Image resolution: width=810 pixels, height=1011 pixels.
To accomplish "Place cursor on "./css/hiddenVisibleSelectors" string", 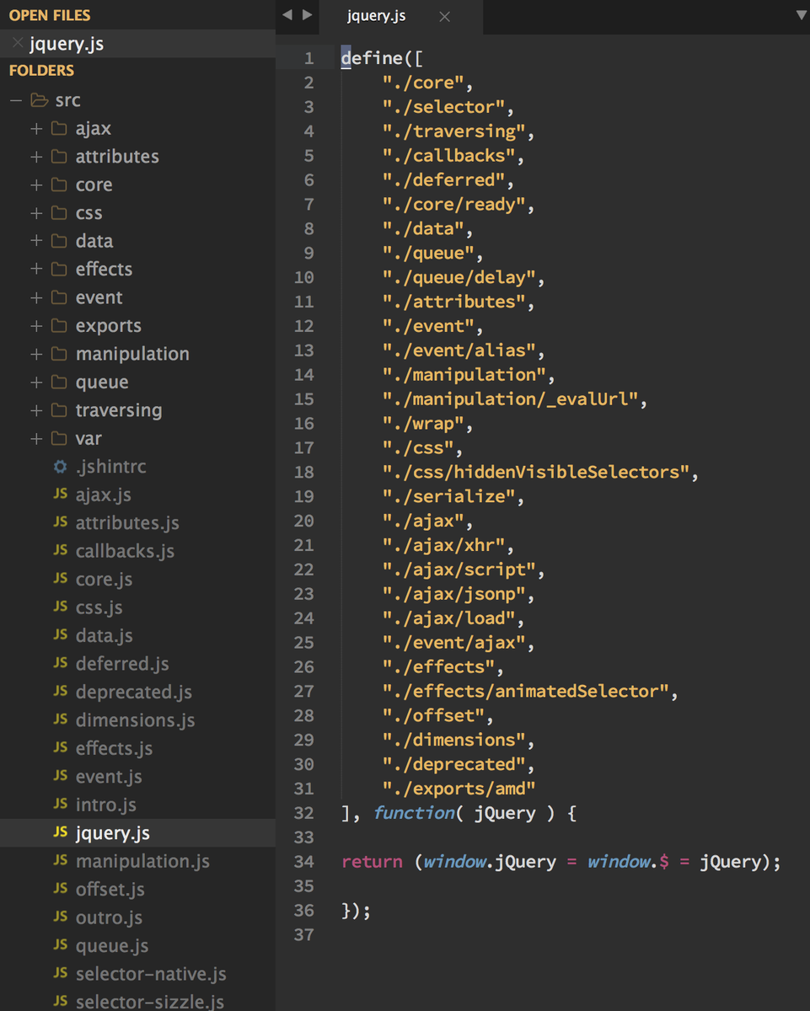I will [535, 473].
